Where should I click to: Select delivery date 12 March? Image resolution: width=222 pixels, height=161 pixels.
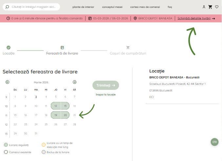coord(56,106)
